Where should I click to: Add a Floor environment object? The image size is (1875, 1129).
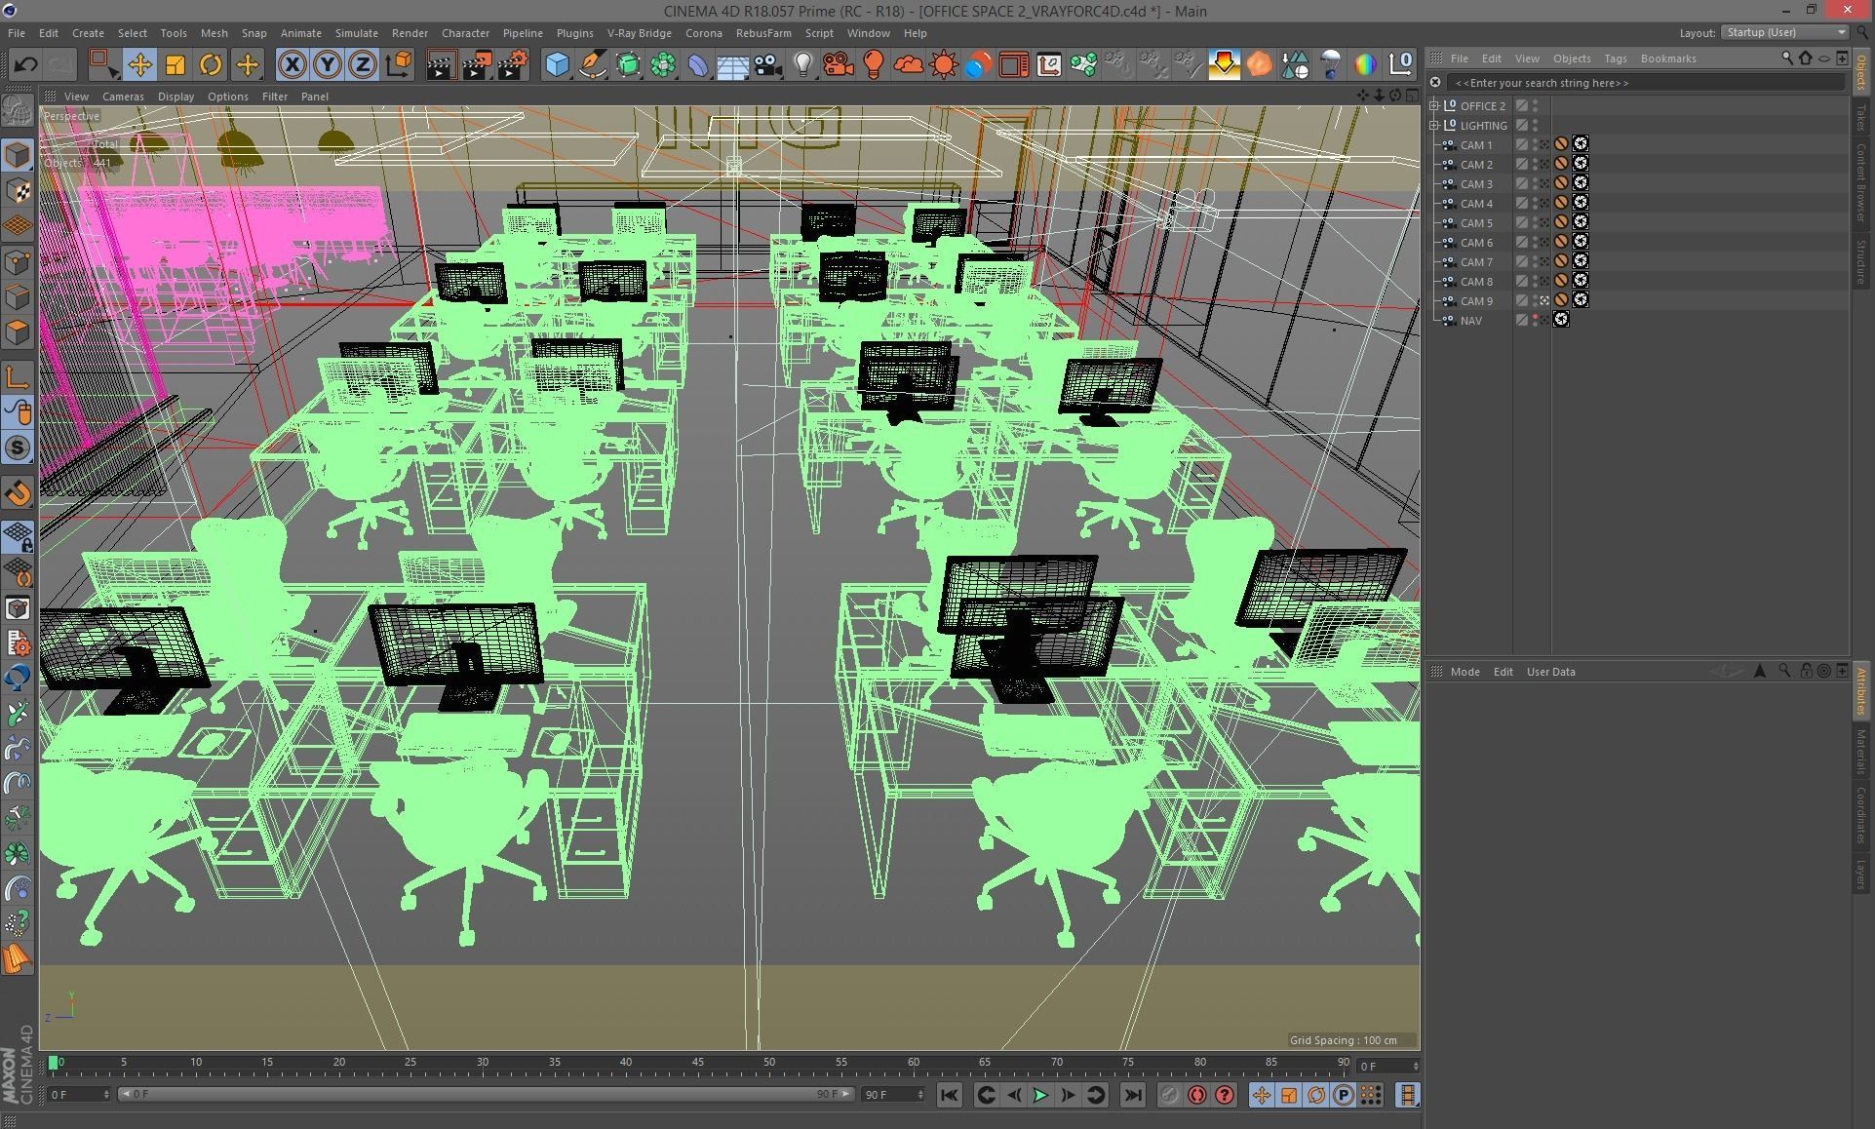732,65
